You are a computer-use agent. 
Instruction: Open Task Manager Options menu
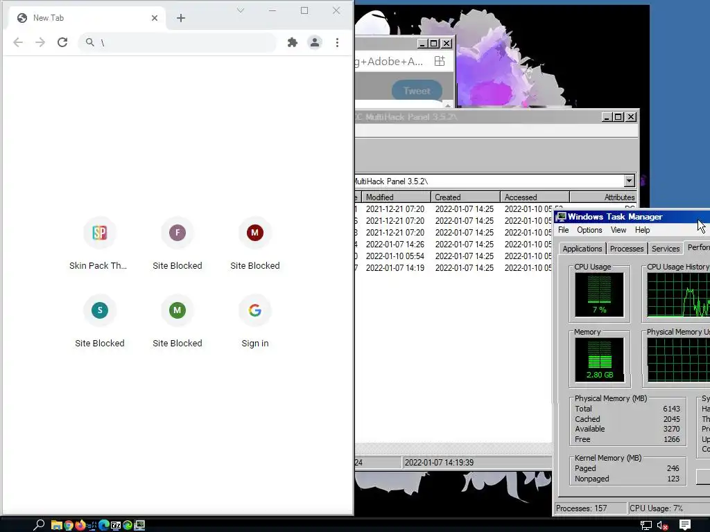pyautogui.click(x=589, y=230)
